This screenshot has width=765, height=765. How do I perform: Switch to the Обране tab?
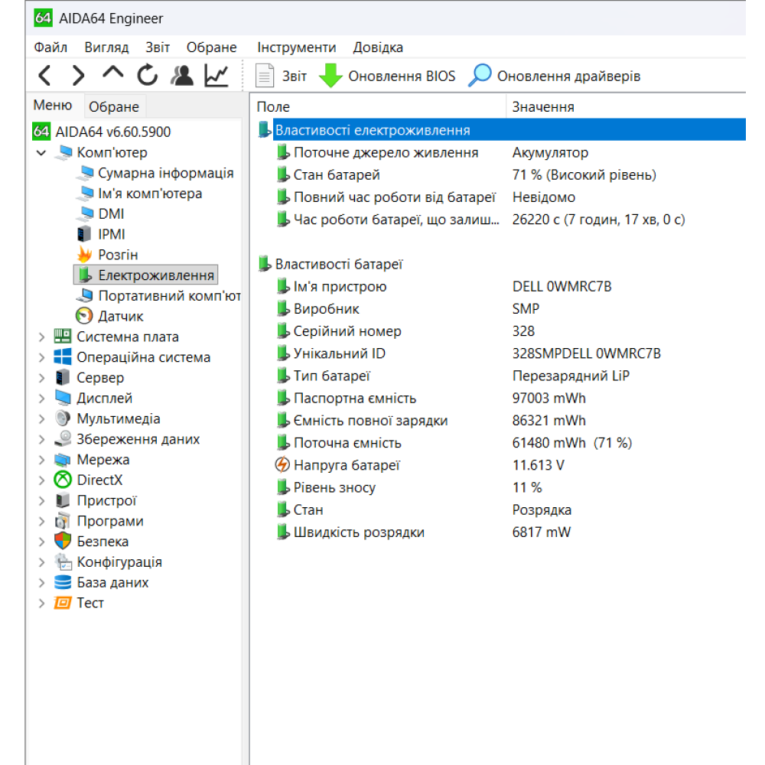coord(113,106)
